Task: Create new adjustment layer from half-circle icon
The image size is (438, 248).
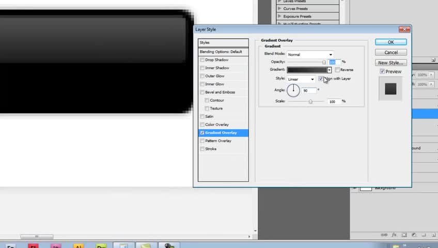Action: (414, 235)
